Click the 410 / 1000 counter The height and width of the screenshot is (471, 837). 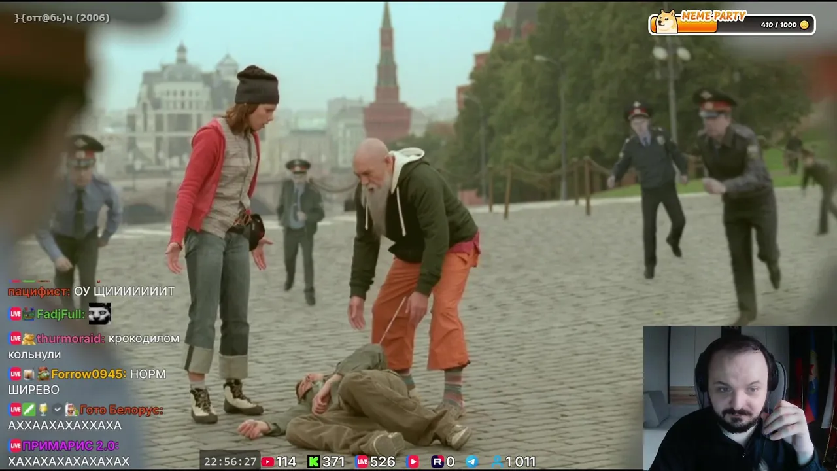779,25
